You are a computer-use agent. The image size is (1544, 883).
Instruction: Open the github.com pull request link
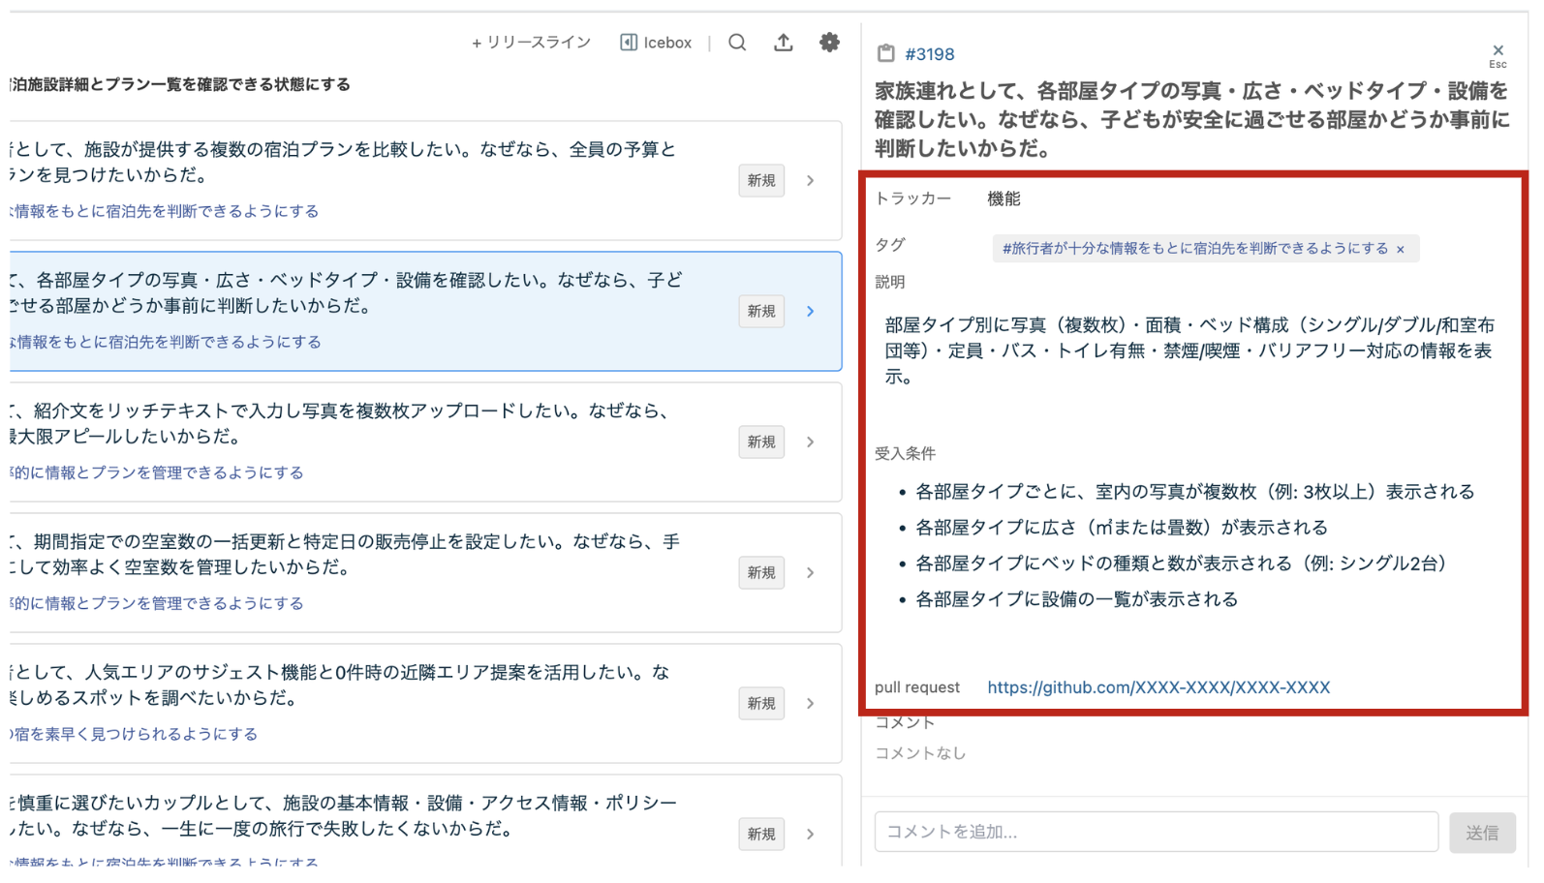1158,687
